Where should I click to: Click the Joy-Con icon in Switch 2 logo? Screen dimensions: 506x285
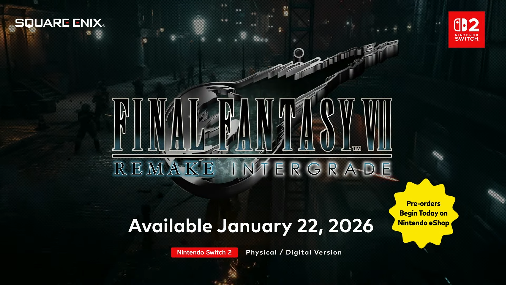coord(460,25)
